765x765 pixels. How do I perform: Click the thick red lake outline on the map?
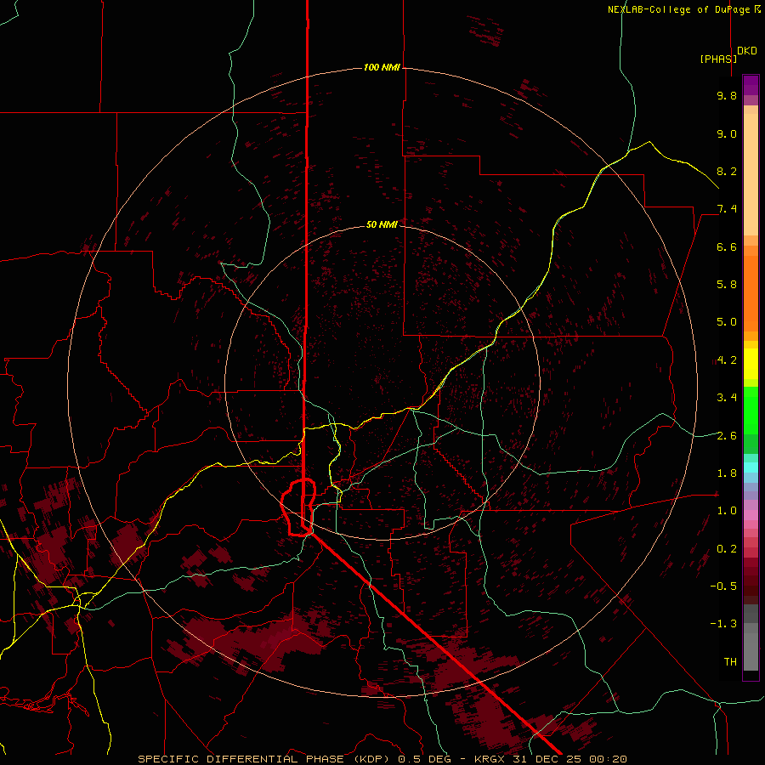click(x=298, y=507)
